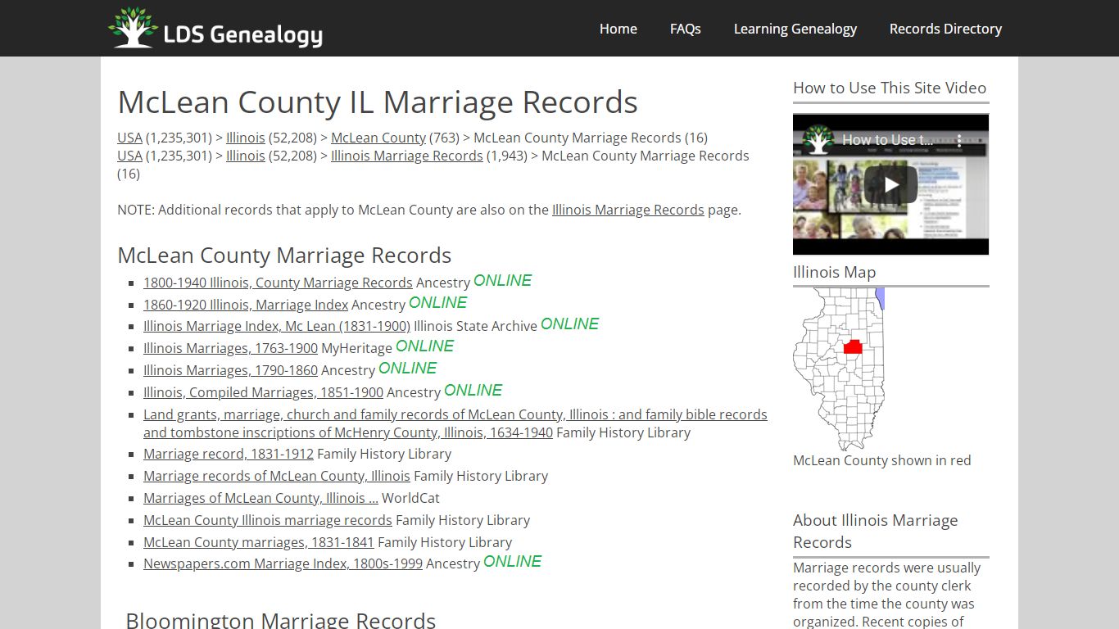Image resolution: width=1119 pixels, height=629 pixels.
Task: Click the video title 'How to Use t...'
Action: coord(887,140)
